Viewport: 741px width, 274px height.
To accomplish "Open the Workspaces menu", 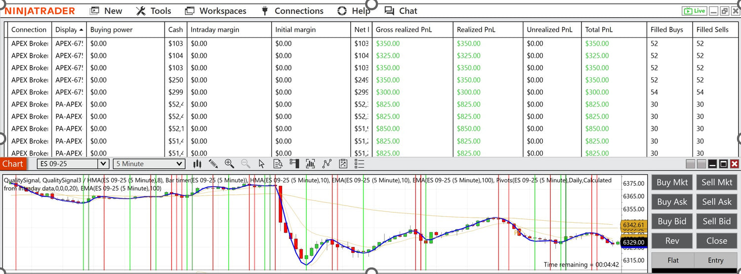I will pyautogui.click(x=215, y=11).
